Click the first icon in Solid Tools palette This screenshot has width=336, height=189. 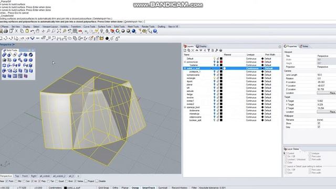tap(4, 55)
